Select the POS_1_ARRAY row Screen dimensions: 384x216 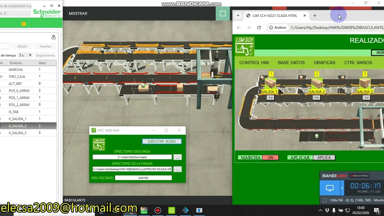[x=28, y=98]
